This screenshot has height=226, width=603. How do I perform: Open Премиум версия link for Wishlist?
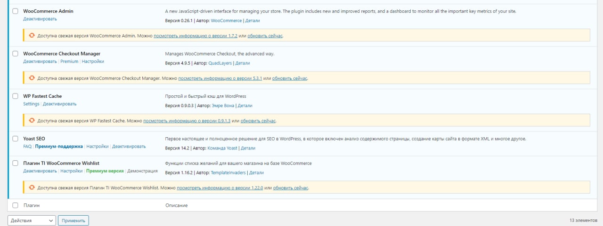[x=105, y=171]
